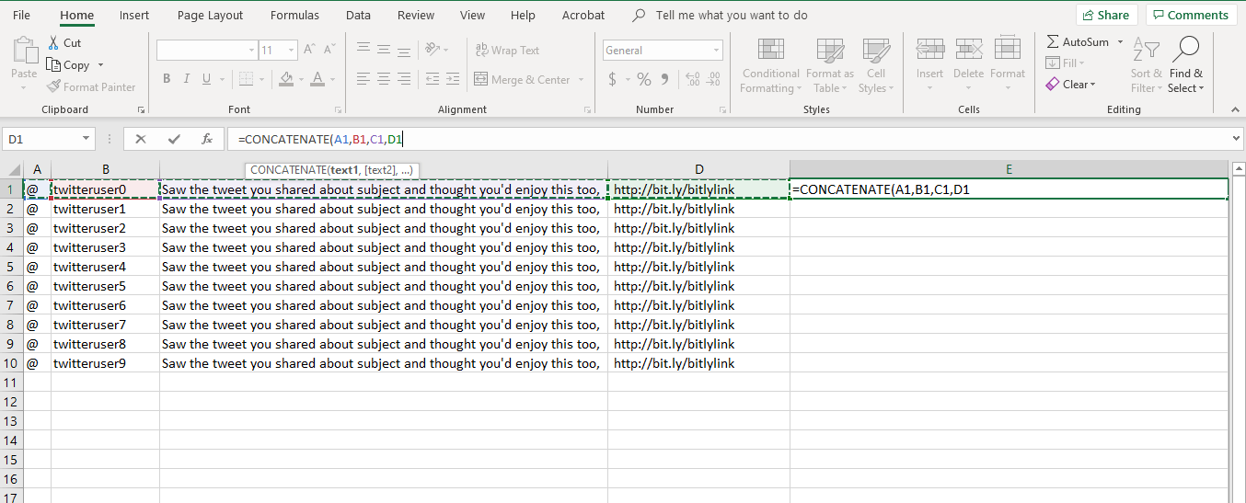Viewport: 1246px width, 503px height.
Task: Open the Comments button
Action: [x=1190, y=15]
